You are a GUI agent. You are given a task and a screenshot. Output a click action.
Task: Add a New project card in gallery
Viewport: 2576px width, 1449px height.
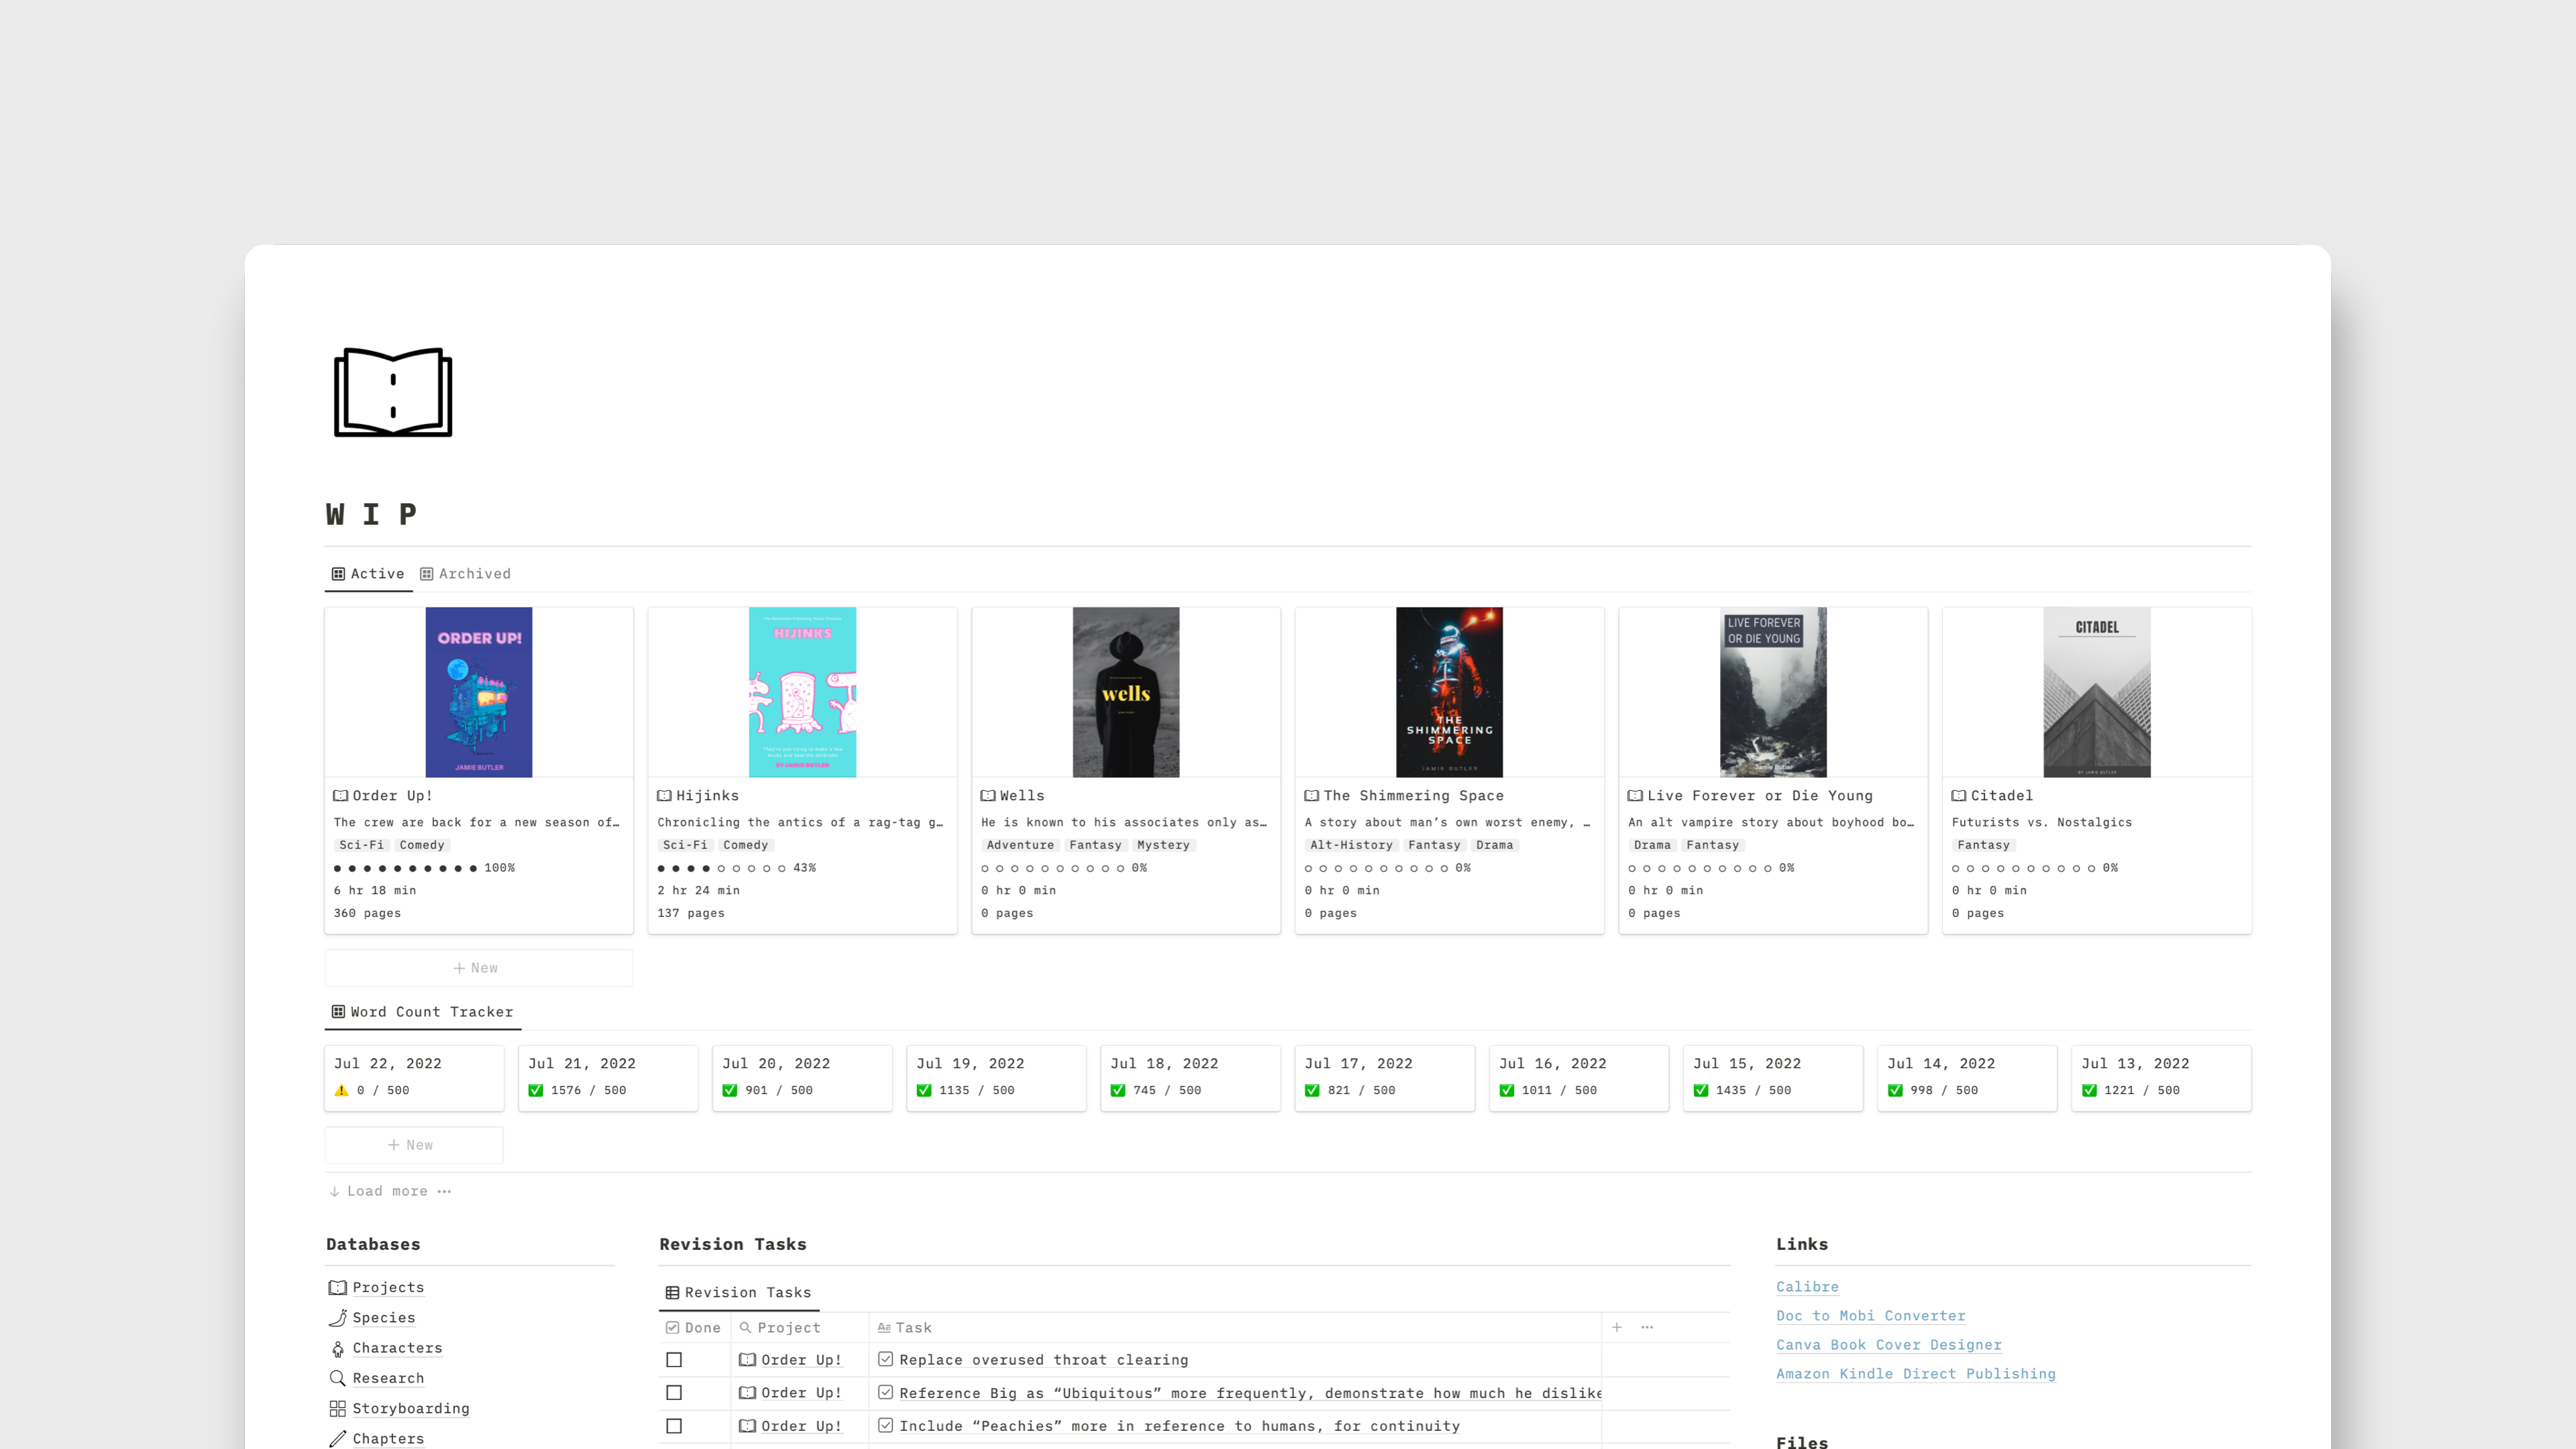pos(478,967)
